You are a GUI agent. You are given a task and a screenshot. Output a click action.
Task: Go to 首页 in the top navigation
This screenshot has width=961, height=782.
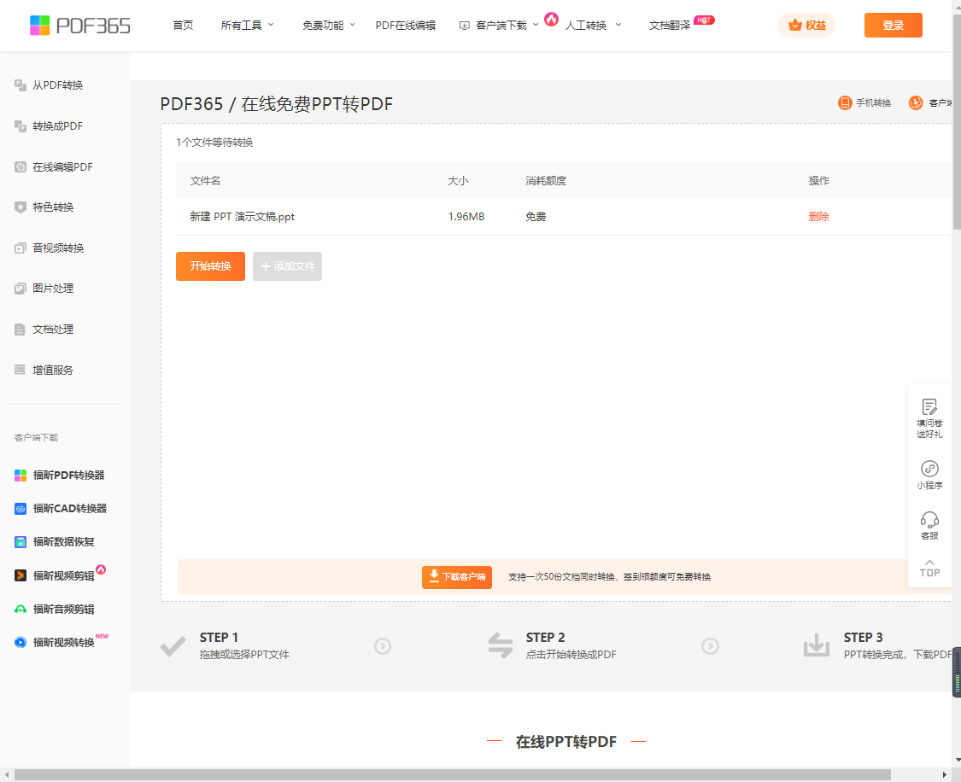pos(184,25)
